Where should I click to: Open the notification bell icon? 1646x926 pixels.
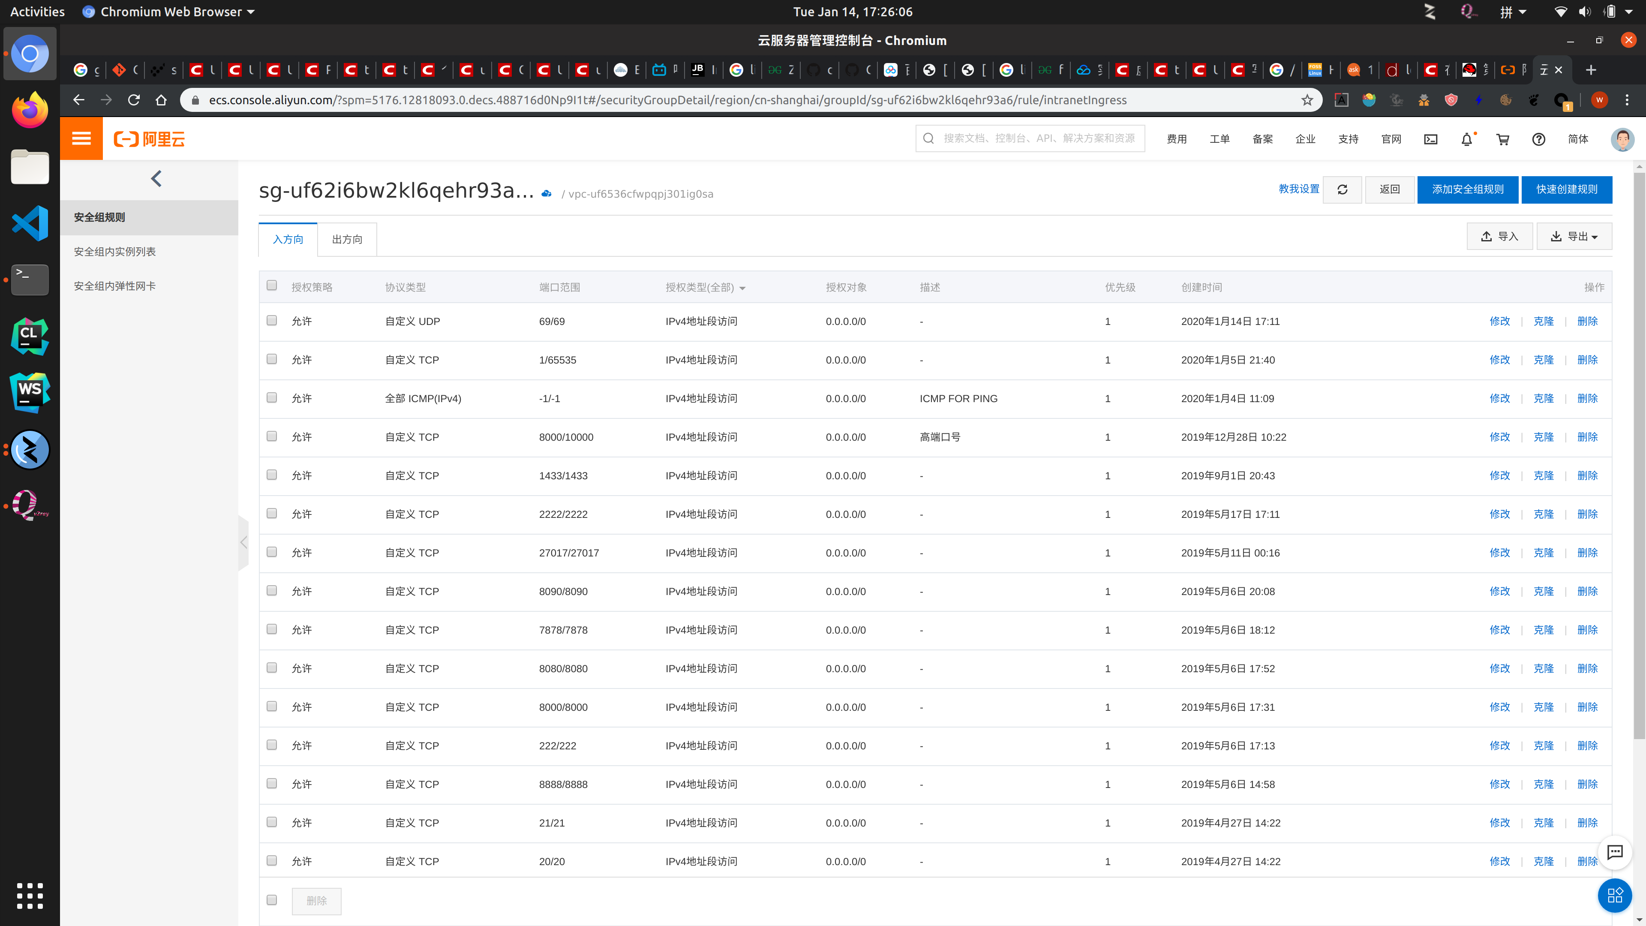1466,138
